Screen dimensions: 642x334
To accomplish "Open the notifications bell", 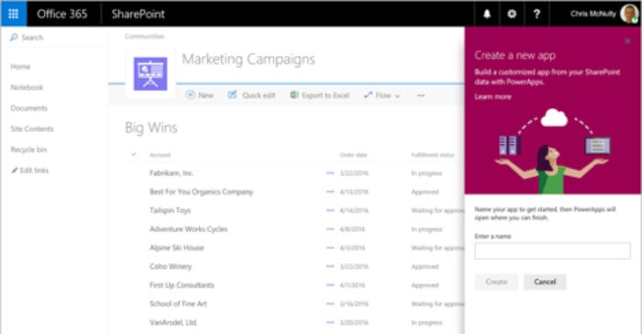I will (487, 14).
